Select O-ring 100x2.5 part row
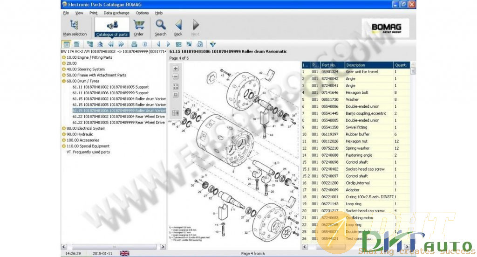 [x=356, y=197]
